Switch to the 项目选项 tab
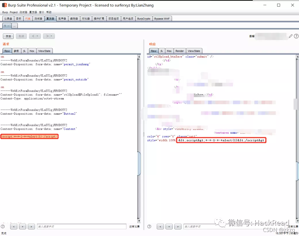This screenshot has width=299, height=236. click(x=113, y=18)
